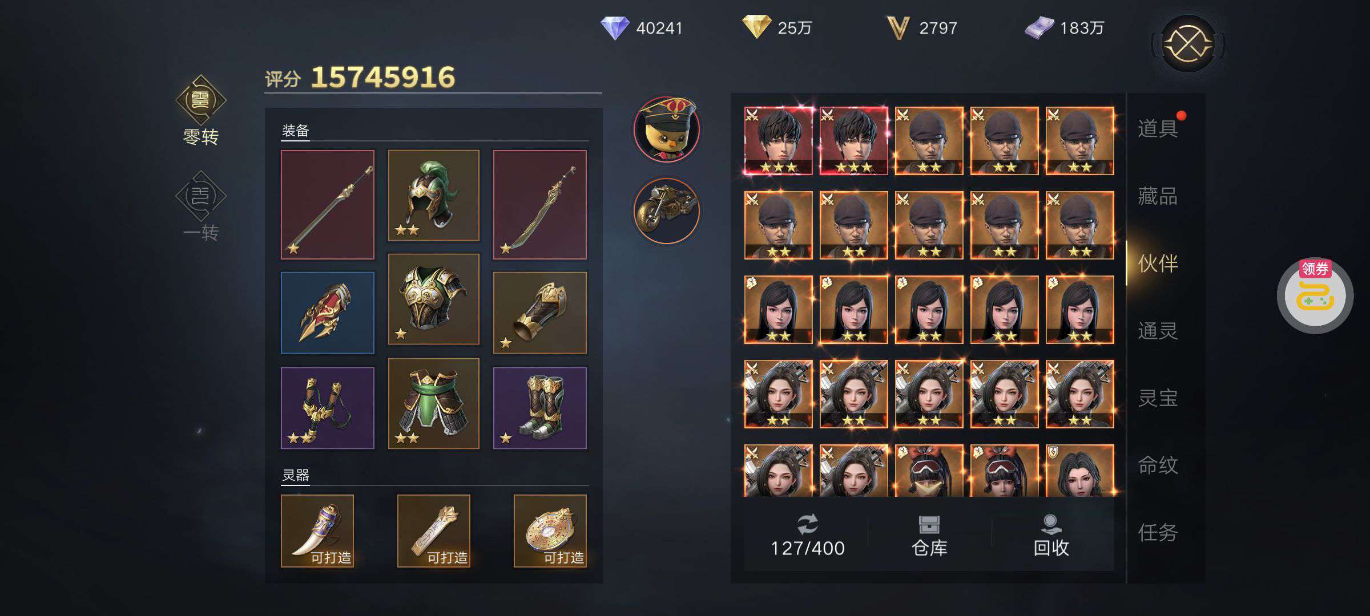Forge the horn spirit artifact 可打造
Image resolution: width=1370 pixels, height=616 pixels.
click(317, 530)
